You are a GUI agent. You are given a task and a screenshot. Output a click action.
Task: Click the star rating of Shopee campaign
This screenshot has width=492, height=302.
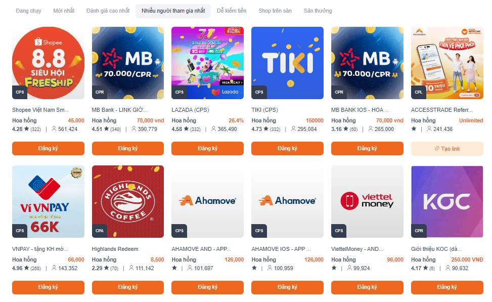(27, 129)
